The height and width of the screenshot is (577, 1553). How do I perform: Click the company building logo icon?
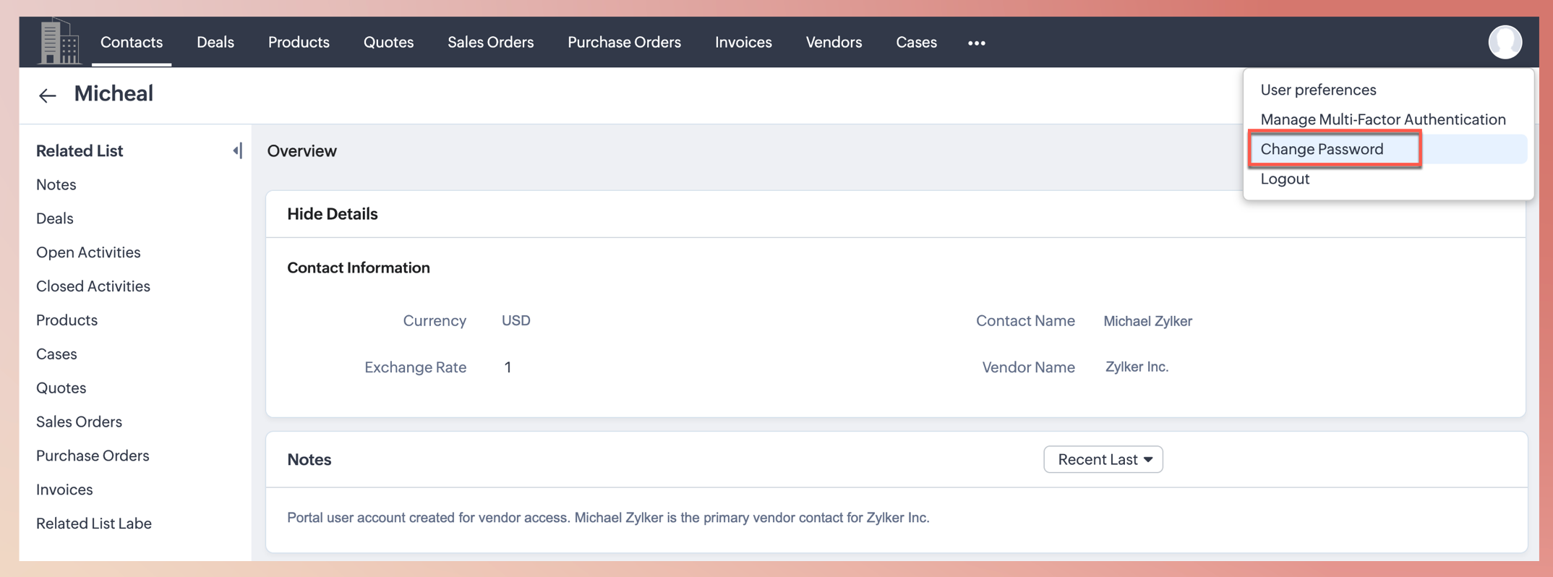coord(59,42)
